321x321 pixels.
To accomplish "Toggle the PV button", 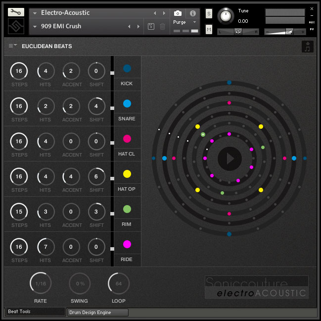I will pos(312,29).
